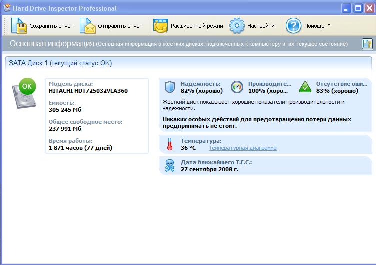Click the Время работы: label
The width and height of the screenshot is (376, 265).
pos(70,141)
